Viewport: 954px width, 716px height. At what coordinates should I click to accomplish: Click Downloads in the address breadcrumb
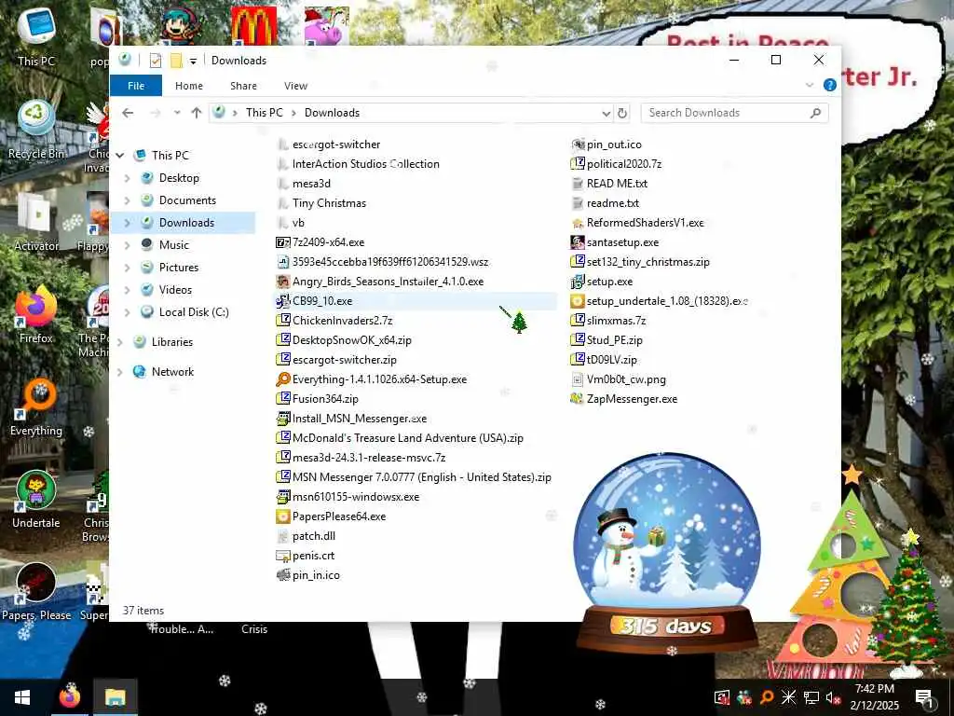(x=333, y=113)
